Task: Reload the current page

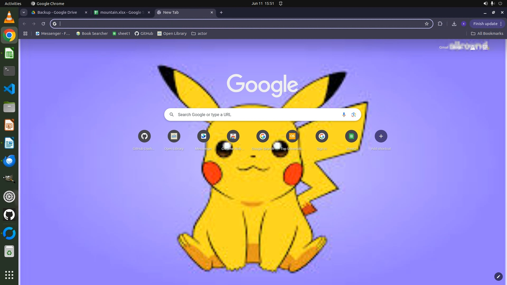Action: (x=43, y=24)
